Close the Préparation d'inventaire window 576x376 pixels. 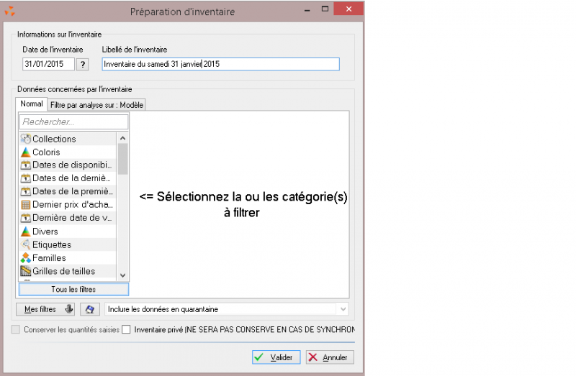348,9
